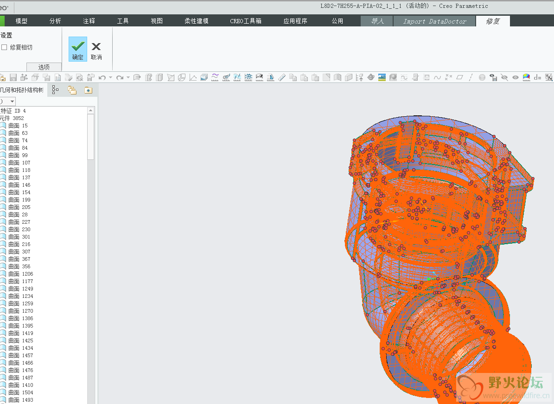Enable the 修复相切 checkbox
This screenshot has height=404, width=554.
pyautogui.click(x=4, y=47)
